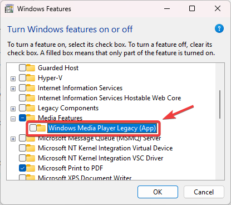The height and width of the screenshot is (205, 231).
Task: Select the Guarded Host label
Action: point(58,68)
